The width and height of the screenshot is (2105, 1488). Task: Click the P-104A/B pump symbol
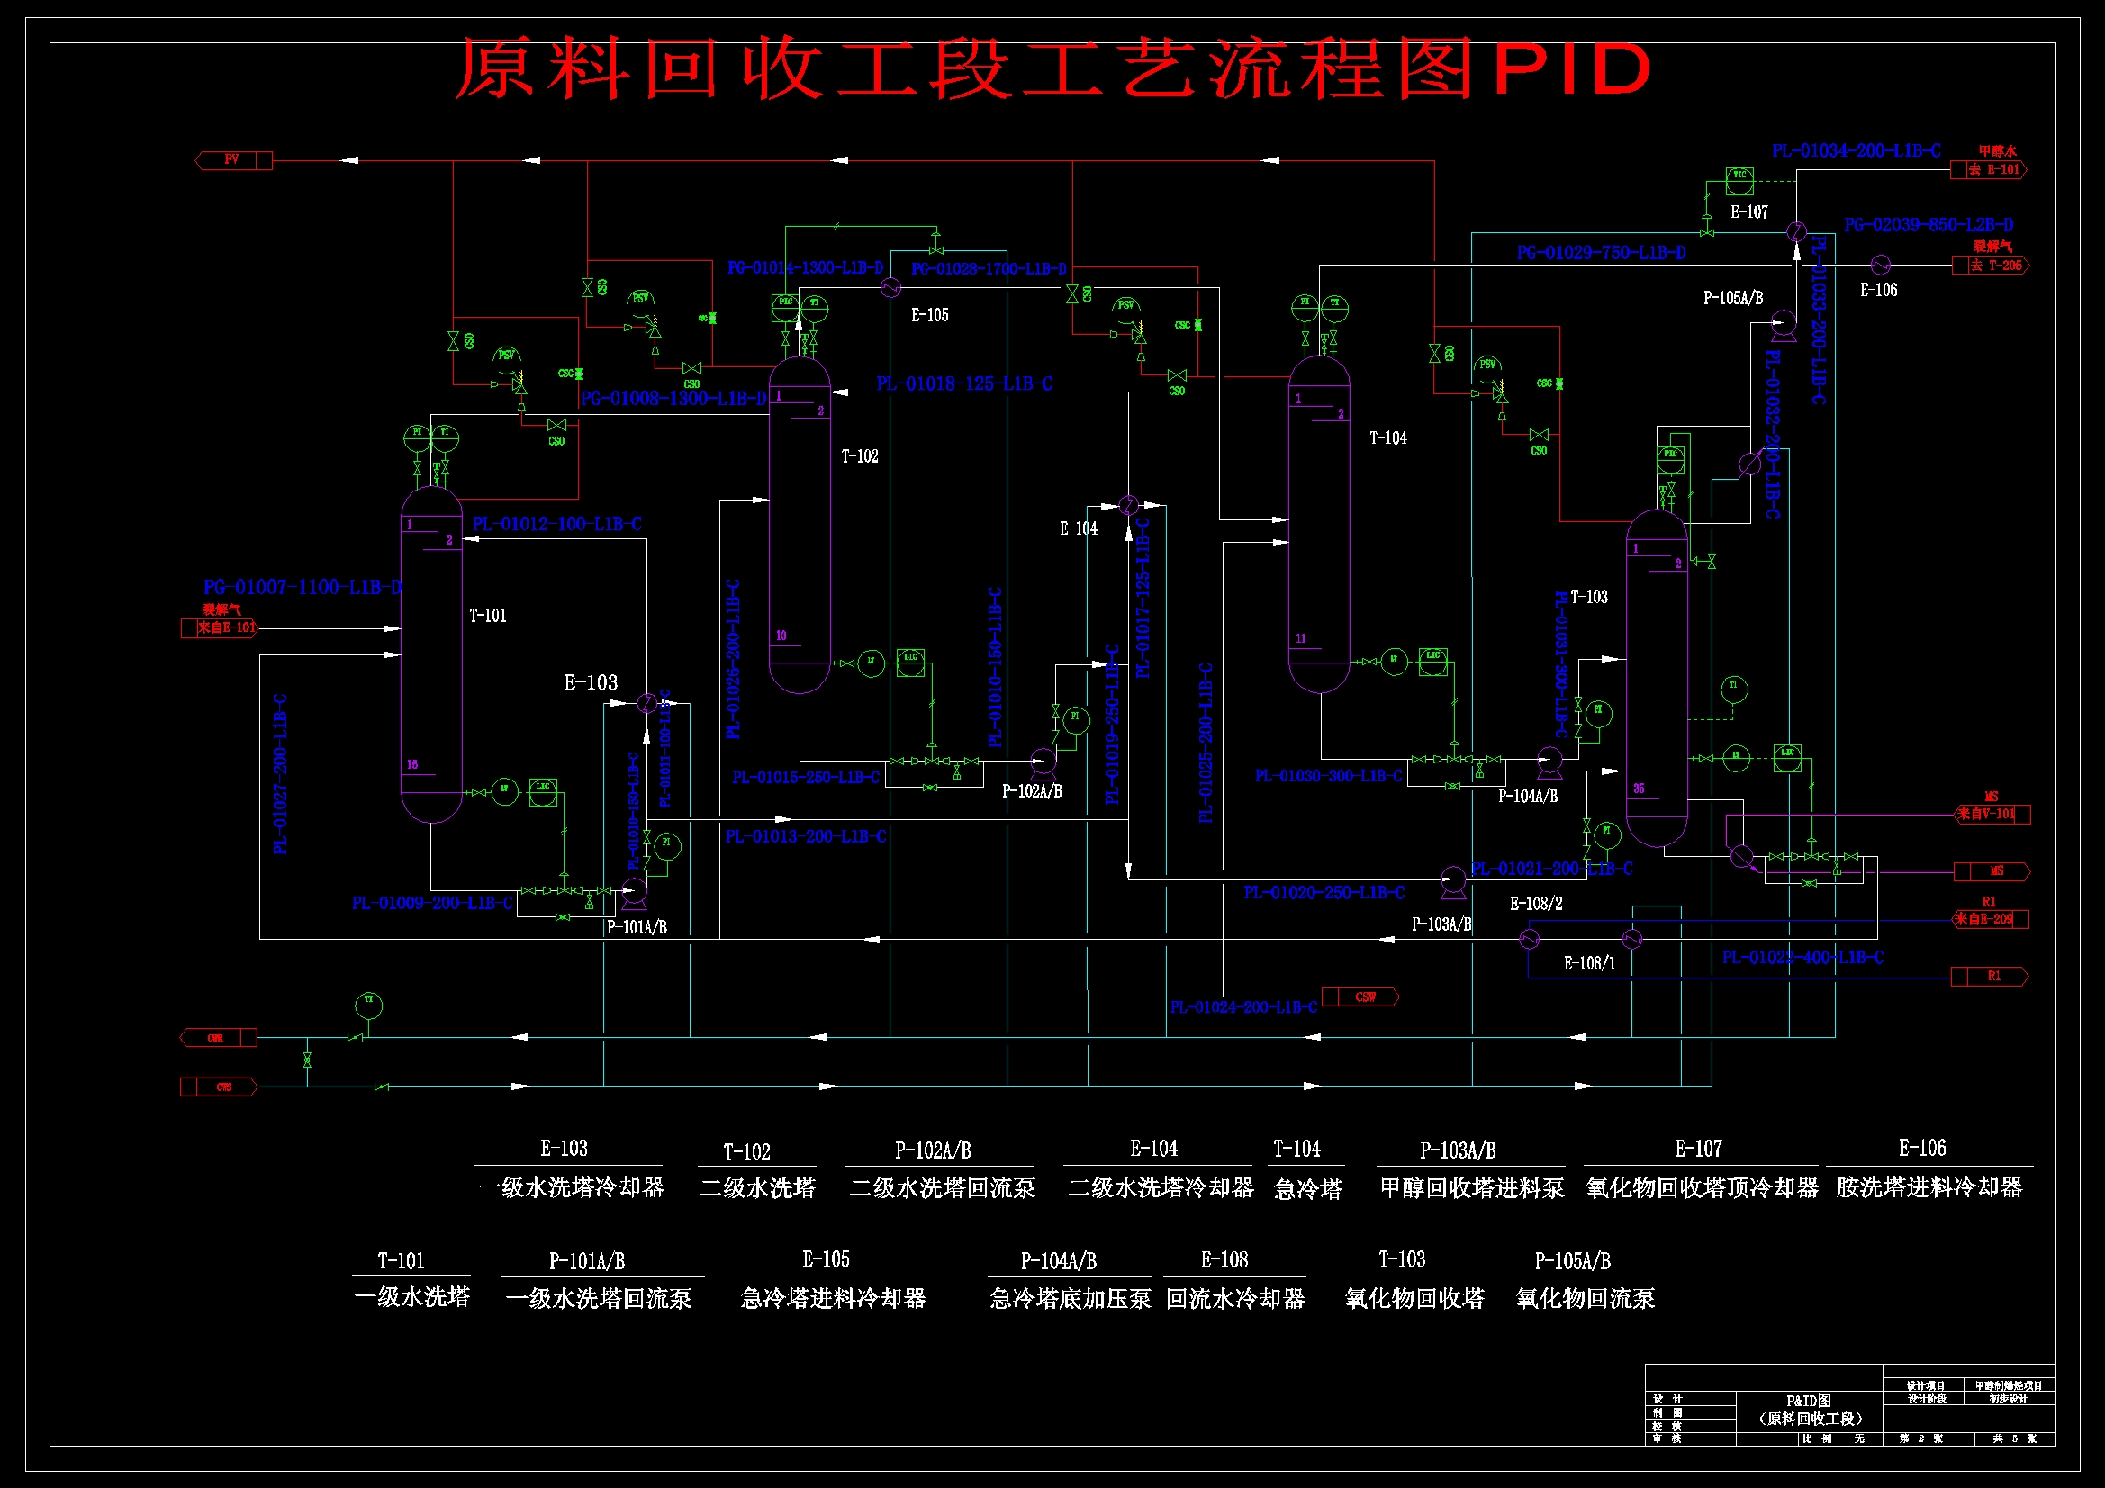click(x=1549, y=759)
